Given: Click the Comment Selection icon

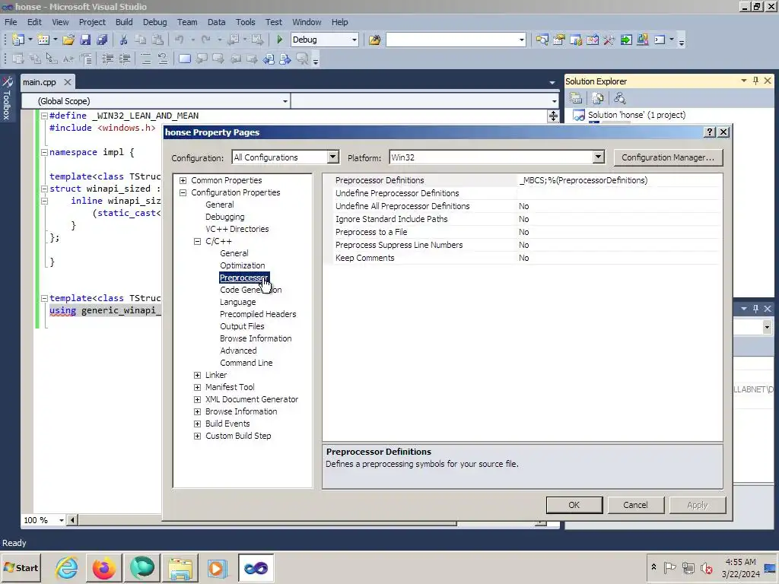Looking at the screenshot, I should pyautogui.click(x=145, y=59).
